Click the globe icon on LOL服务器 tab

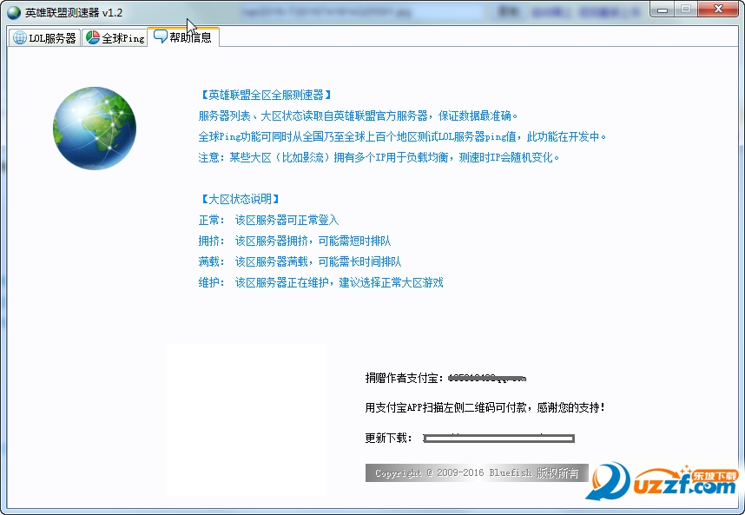[20, 38]
